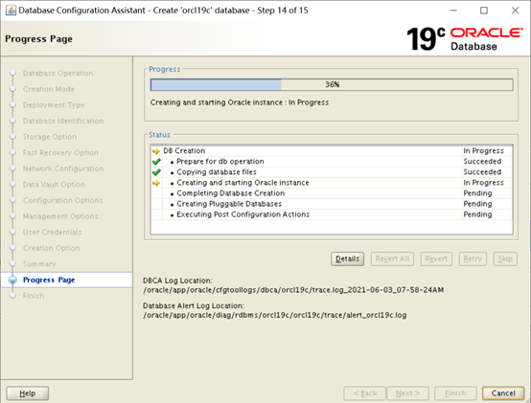Click the DB Creation in-progress arrow icon
Image resolution: width=531 pixels, height=403 pixels.
(x=156, y=151)
